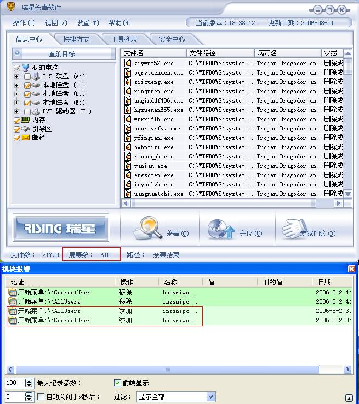Image resolution: width=359 pixels, height=404 pixels.
Task: Click the virus icon beside rinqnuen.exe
Action: click(128, 91)
